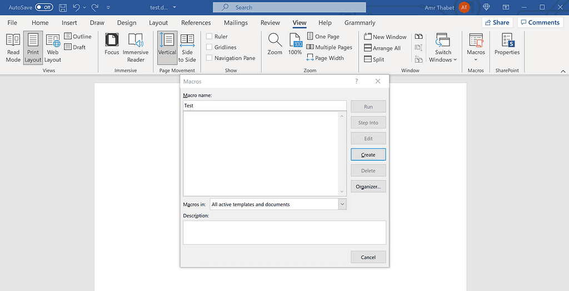Open document title dropdown arrow
This screenshot has height=291, width=569.
[x=174, y=7]
